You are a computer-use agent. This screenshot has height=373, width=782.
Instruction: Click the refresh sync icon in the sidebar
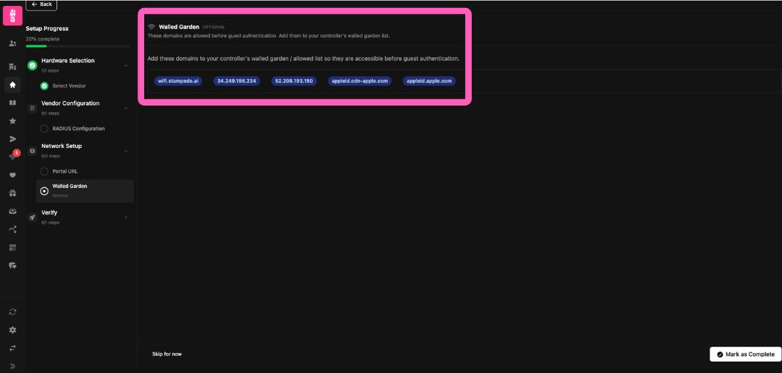pyautogui.click(x=13, y=312)
